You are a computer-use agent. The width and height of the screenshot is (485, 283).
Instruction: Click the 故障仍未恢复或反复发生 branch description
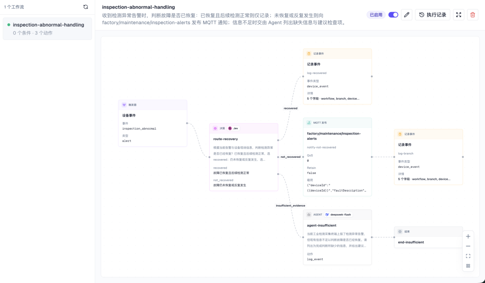tap(229, 185)
